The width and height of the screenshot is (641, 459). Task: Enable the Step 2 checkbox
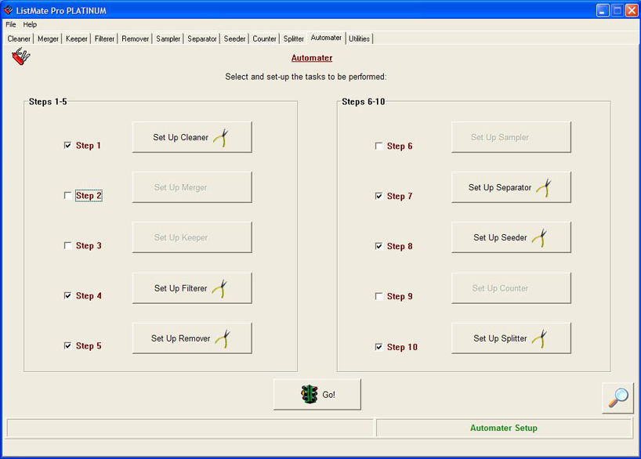pyautogui.click(x=68, y=196)
